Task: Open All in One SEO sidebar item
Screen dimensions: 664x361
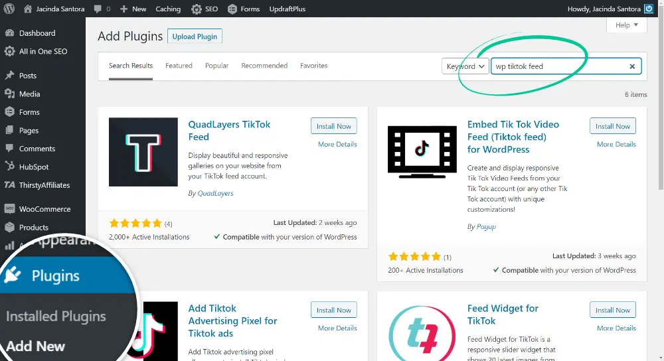Action: [x=42, y=51]
